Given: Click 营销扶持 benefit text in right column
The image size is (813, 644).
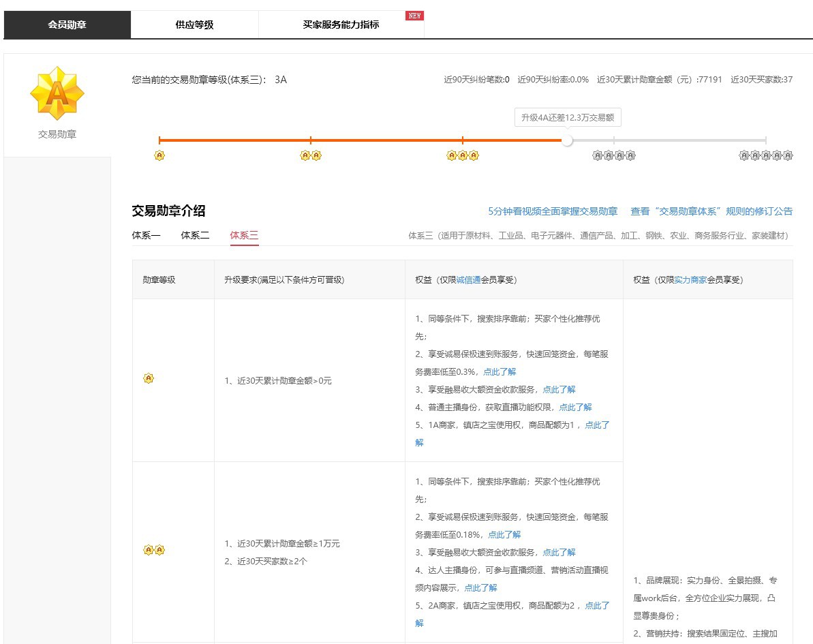Looking at the screenshot, I should (x=705, y=634).
